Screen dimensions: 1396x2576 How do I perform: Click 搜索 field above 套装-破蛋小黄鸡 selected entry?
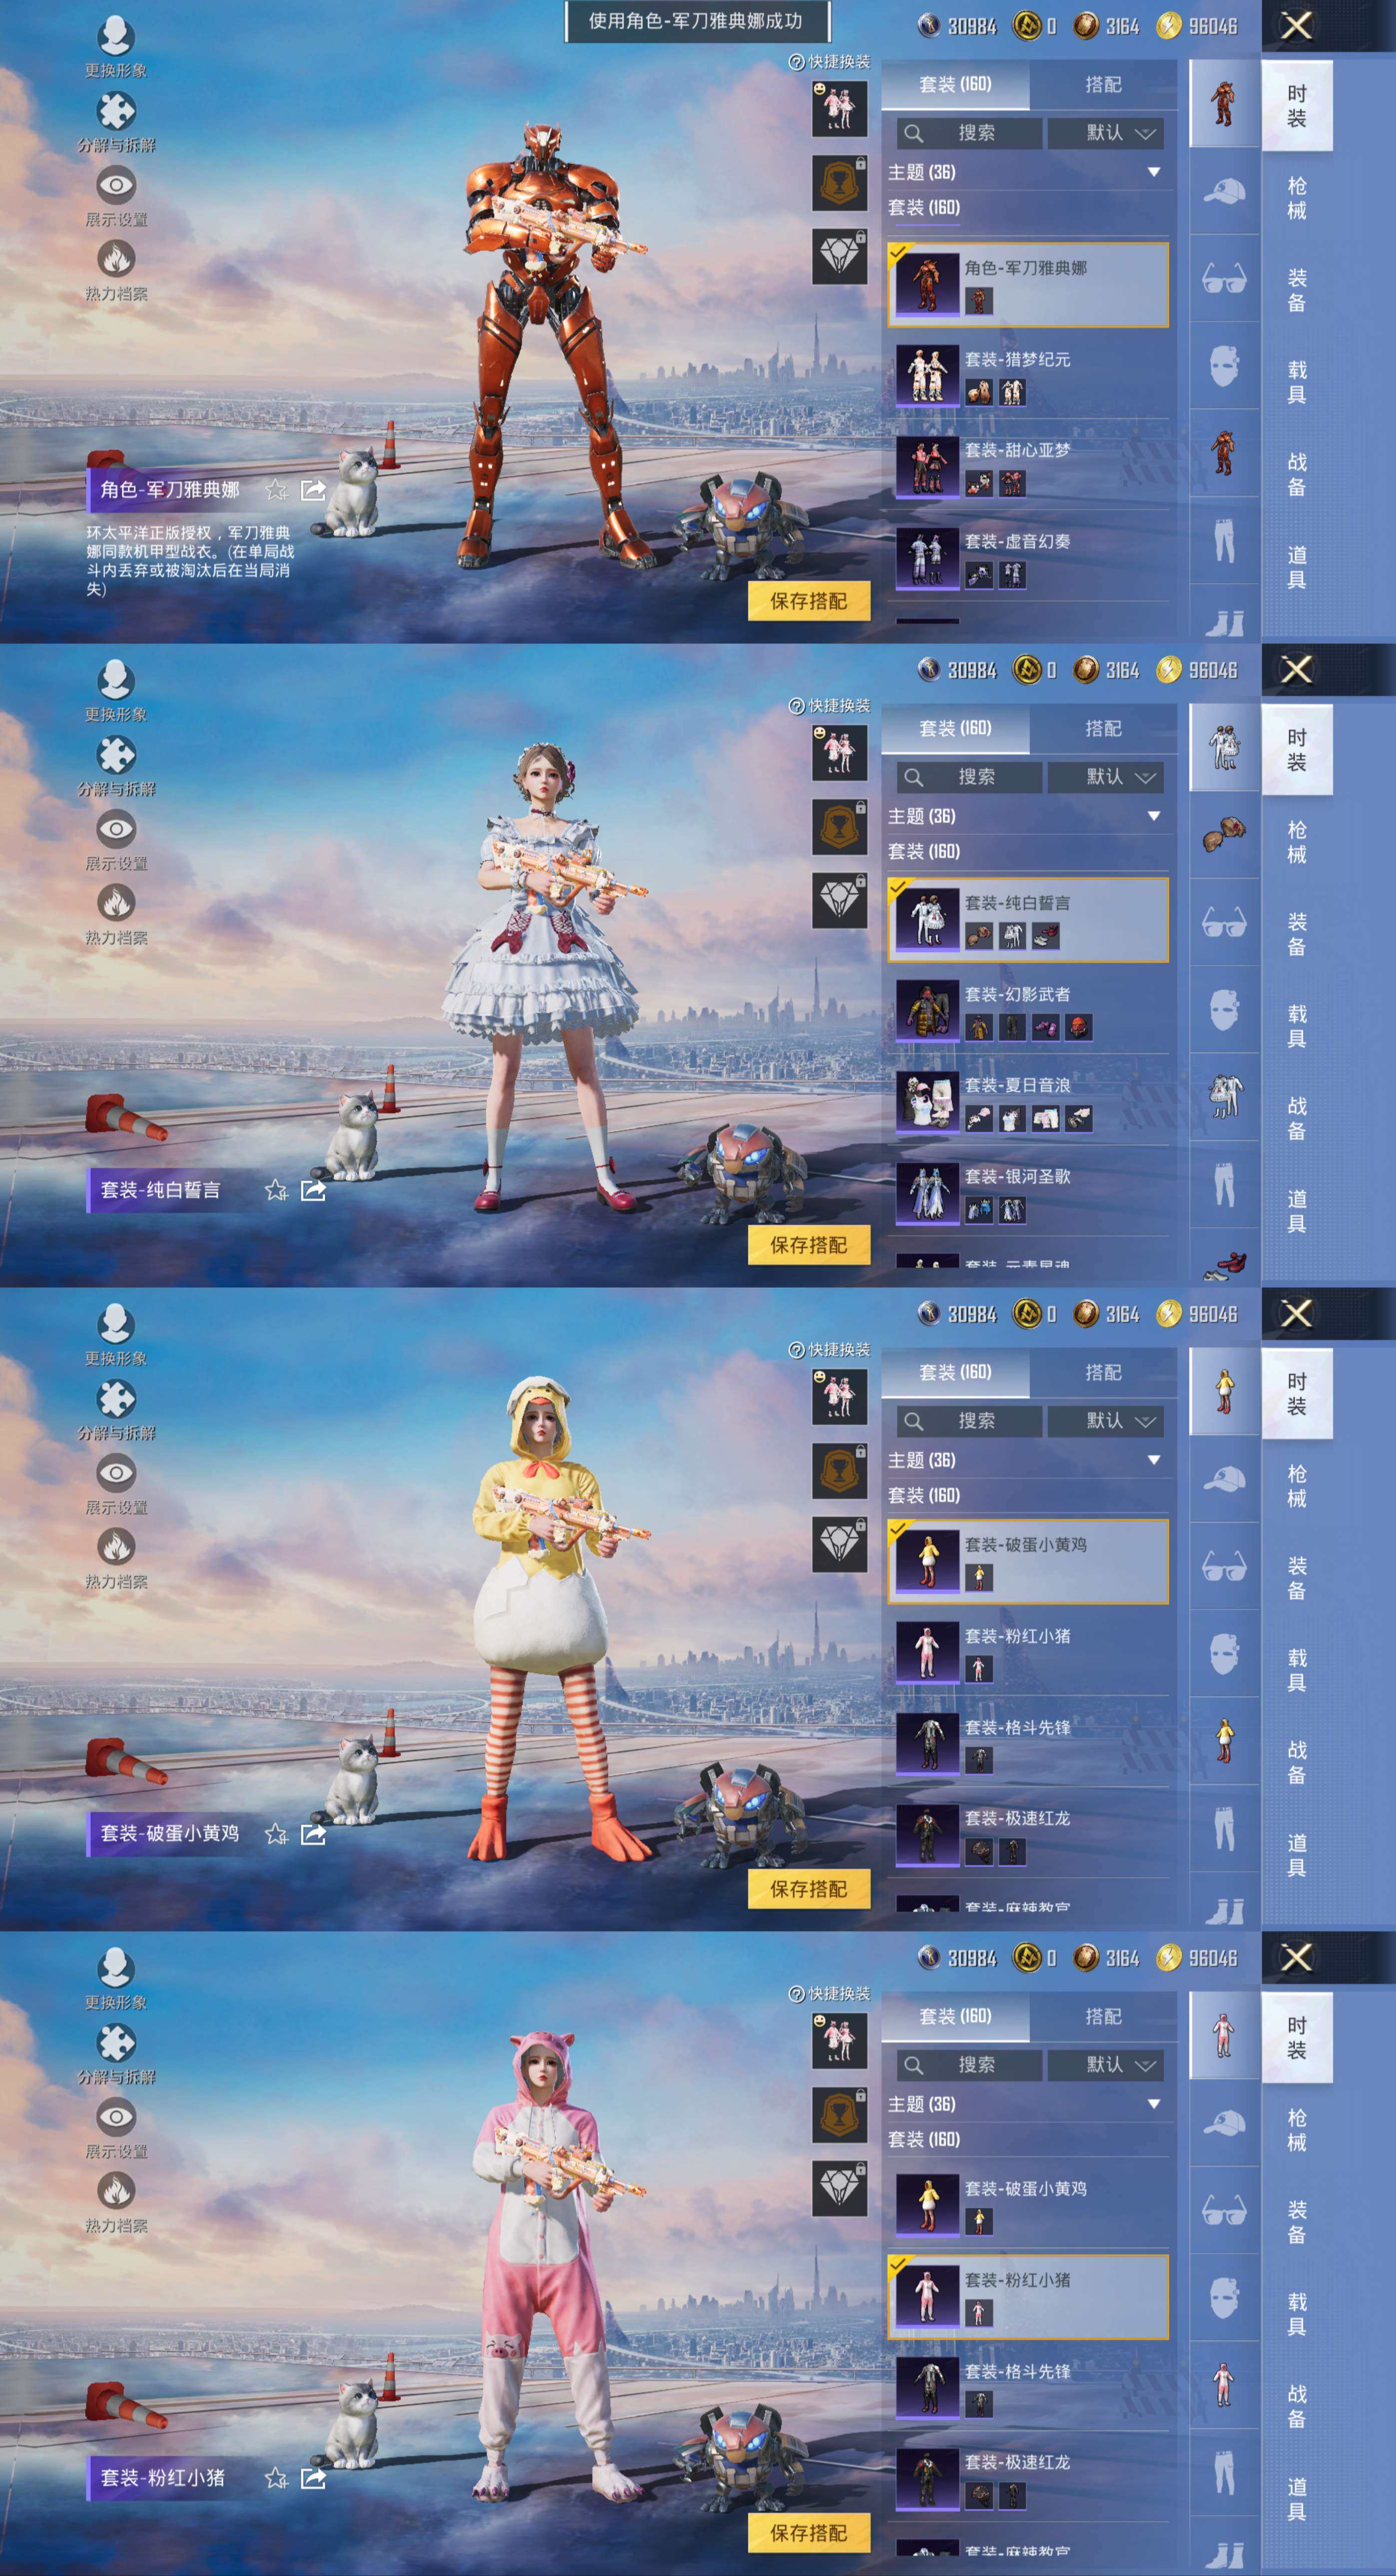[x=970, y=1420]
